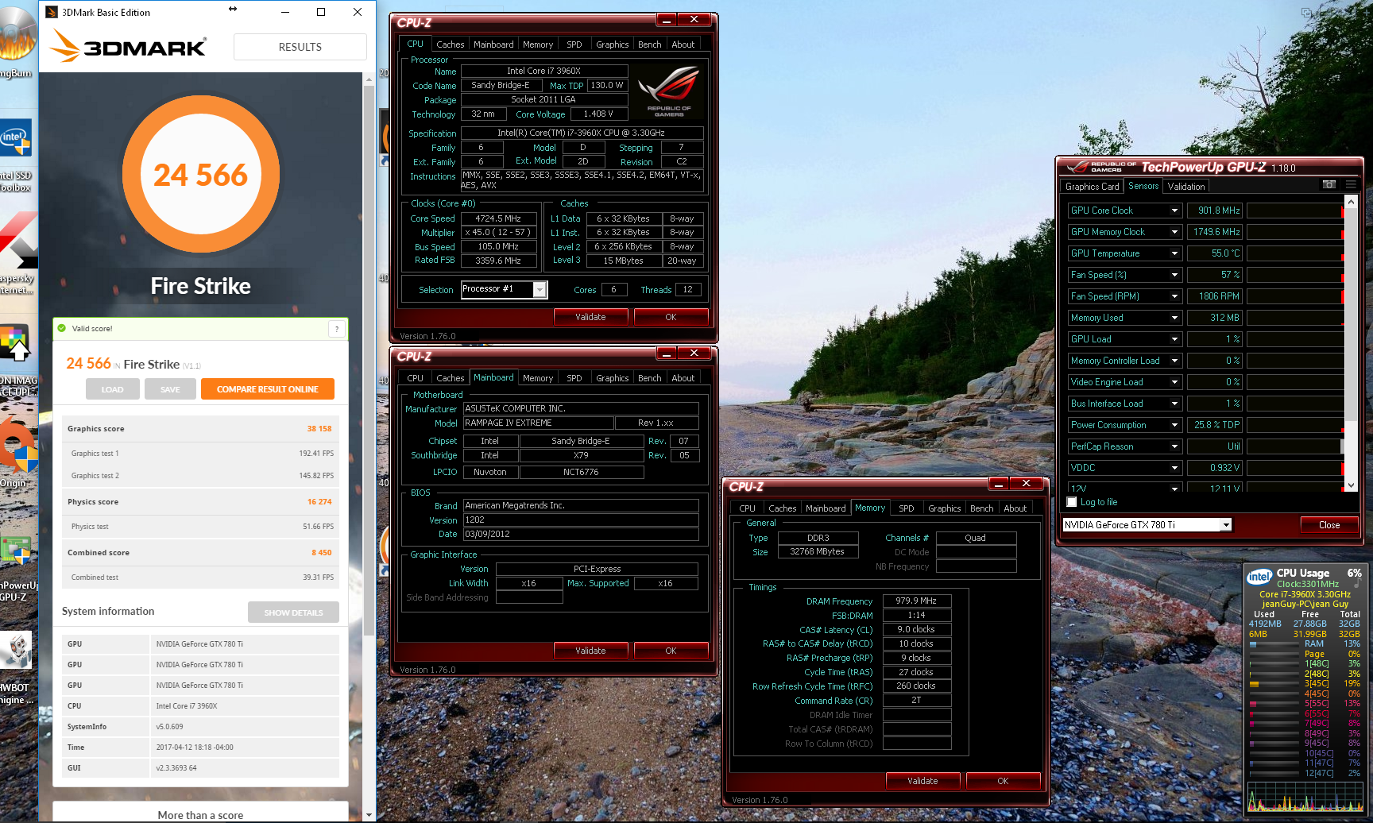Click COMPARE RESULT ONLINE button
This screenshot has width=1373, height=823.
coord(267,389)
